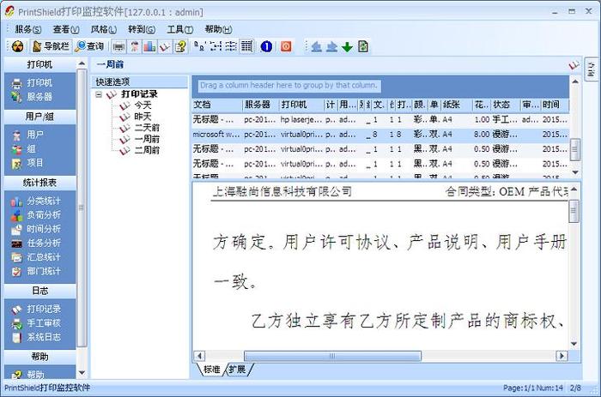601x397 pixels.
Task: Click the blue circle number 1 icon
Action: pyautogui.click(x=266, y=46)
